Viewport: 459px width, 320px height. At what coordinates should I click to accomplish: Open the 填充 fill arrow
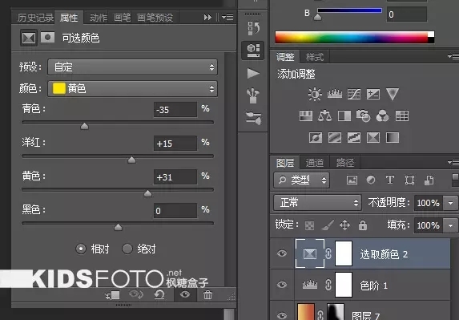click(x=451, y=225)
